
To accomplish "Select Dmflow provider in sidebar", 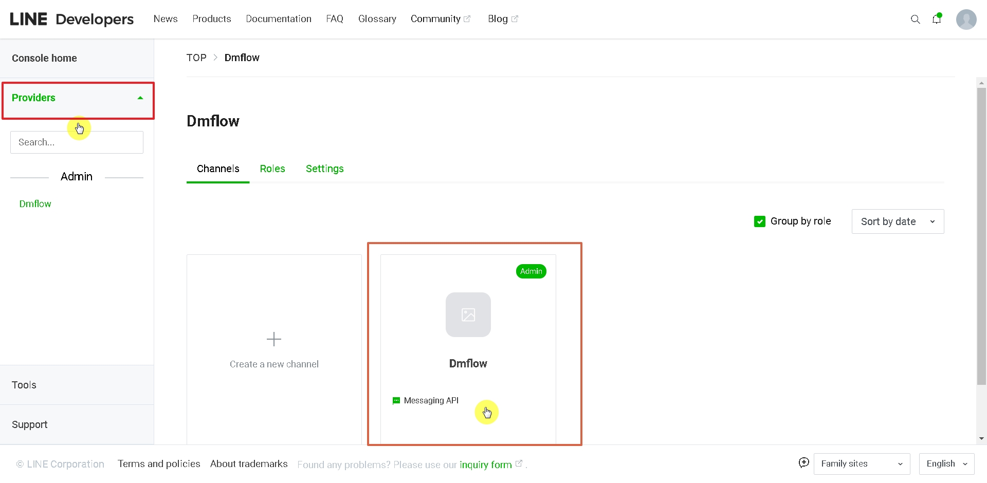I will coord(35,204).
